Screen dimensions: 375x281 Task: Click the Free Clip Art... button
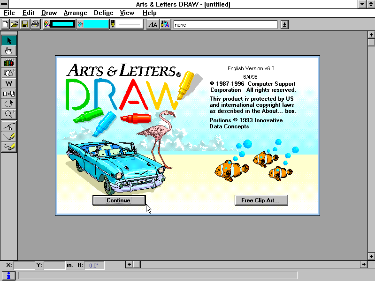pyautogui.click(x=261, y=200)
